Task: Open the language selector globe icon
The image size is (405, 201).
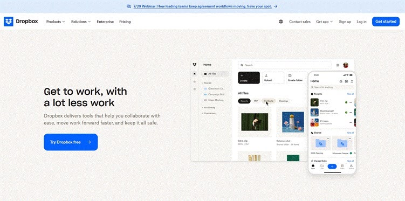Action: click(281, 22)
